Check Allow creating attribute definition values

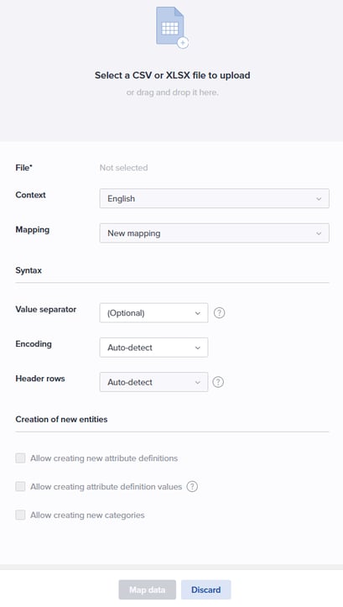click(x=20, y=487)
